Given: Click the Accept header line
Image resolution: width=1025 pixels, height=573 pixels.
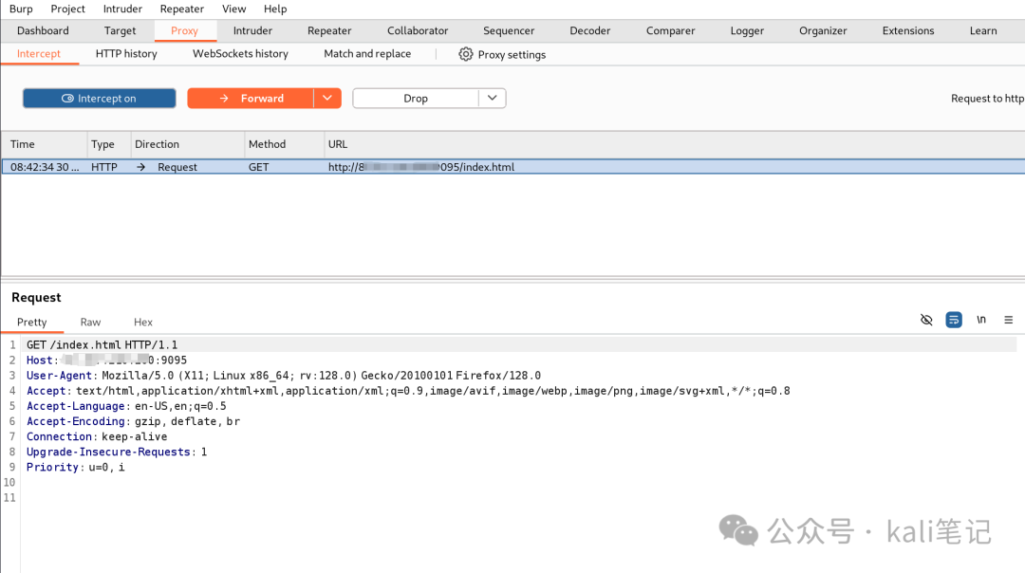Looking at the screenshot, I should point(408,391).
